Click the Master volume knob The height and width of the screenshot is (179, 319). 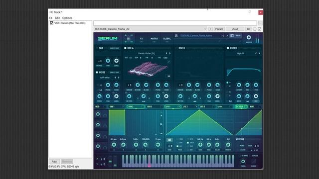(x=249, y=38)
